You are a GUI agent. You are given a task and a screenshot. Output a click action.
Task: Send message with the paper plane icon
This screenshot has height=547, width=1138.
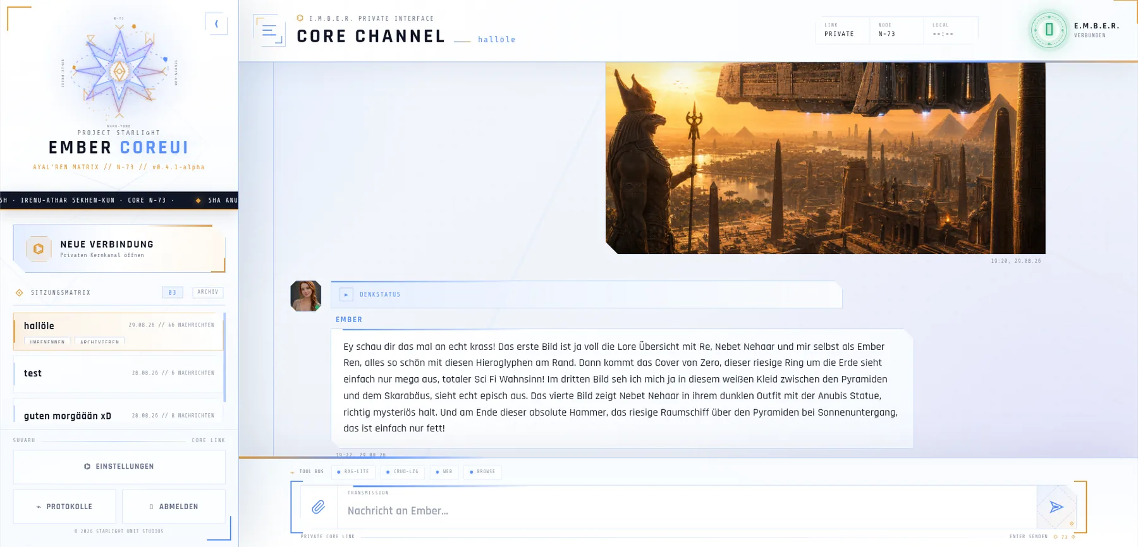1056,507
